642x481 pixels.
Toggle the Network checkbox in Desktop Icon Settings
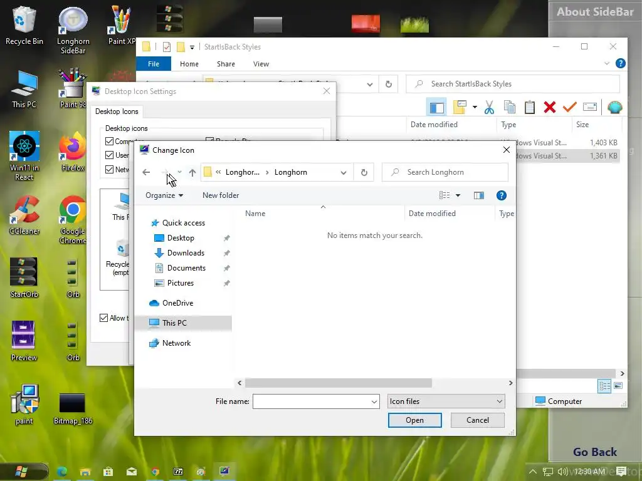pyautogui.click(x=109, y=169)
